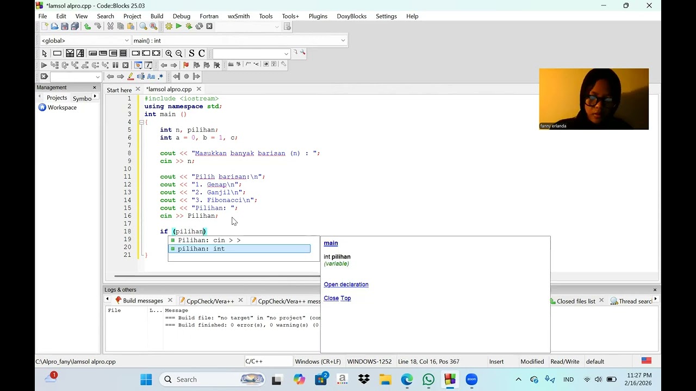Run the program with the green play icon

coord(178,26)
